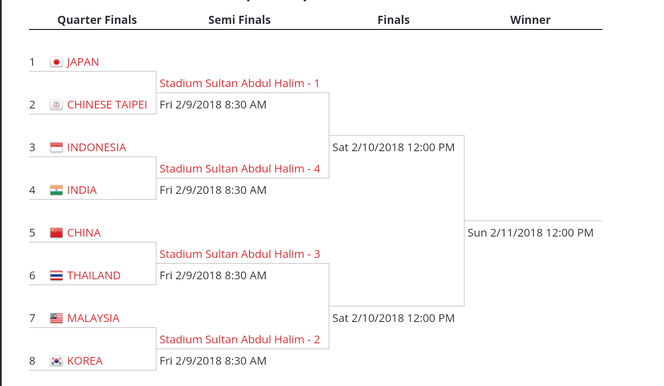Select Stadium Sultan Abdul Halim - 4 link
Image resolution: width=664 pixels, height=386 pixels.
[x=240, y=169]
